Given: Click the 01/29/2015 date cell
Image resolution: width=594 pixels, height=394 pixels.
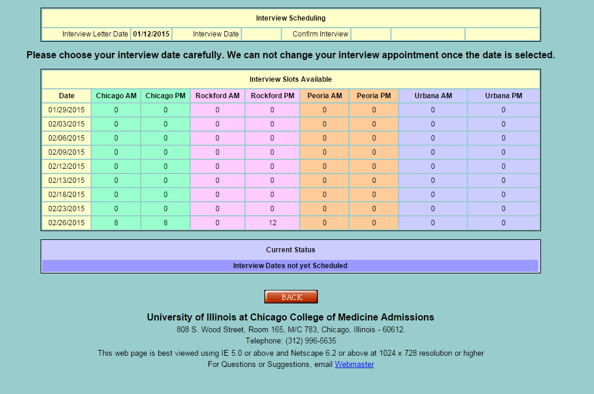Looking at the screenshot, I should click(x=67, y=110).
